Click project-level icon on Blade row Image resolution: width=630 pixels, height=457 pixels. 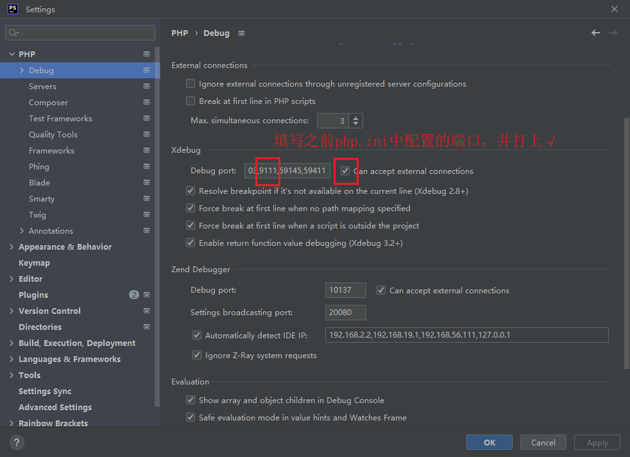pos(147,182)
